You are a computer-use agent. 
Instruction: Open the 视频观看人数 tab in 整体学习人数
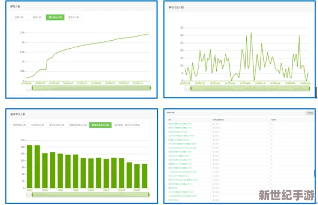(19, 125)
